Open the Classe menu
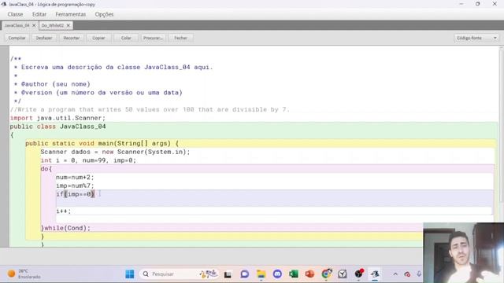Screen dimensions: 504x283 coord(15,14)
